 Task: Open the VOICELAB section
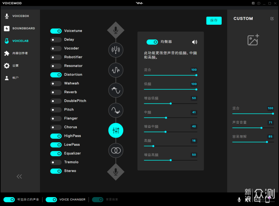(x=21, y=41)
